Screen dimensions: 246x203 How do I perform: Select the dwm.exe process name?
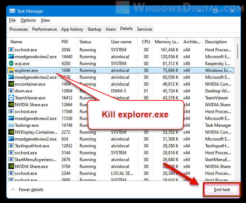click(24, 91)
